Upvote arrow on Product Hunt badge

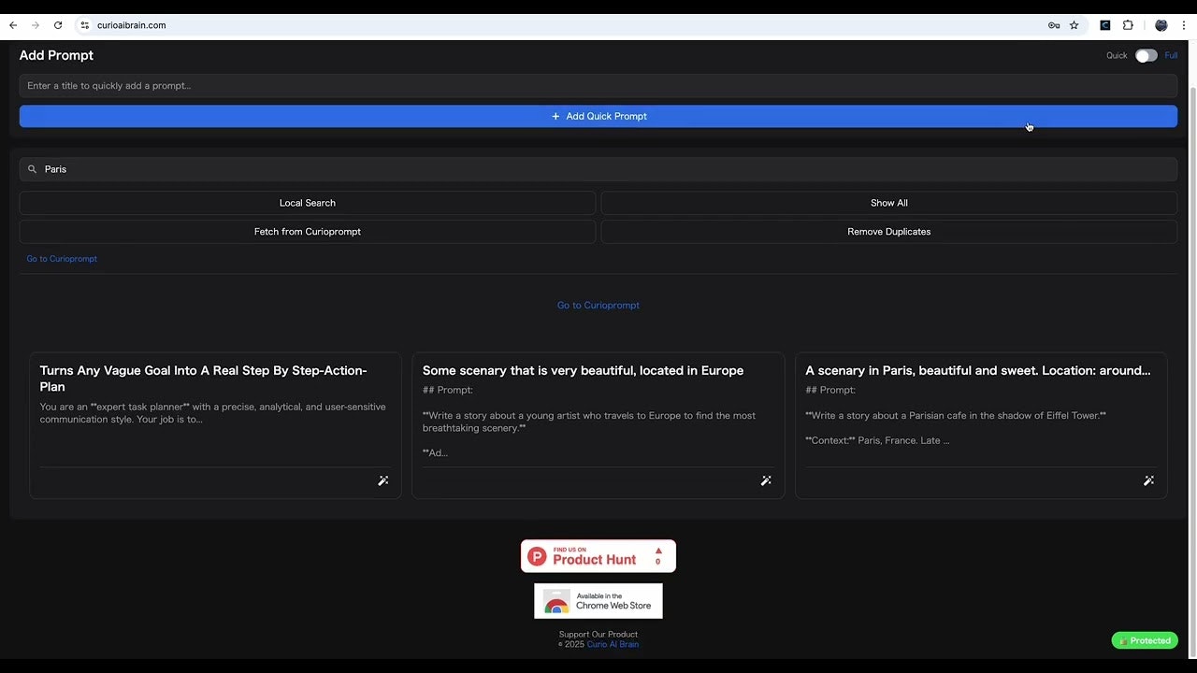coord(658,551)
